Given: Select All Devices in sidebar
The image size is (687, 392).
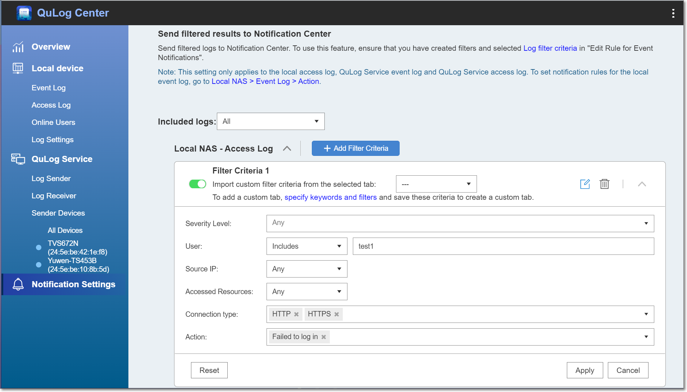Looking at the screenshot, I should pyautogui.click(x=65, y=230).
